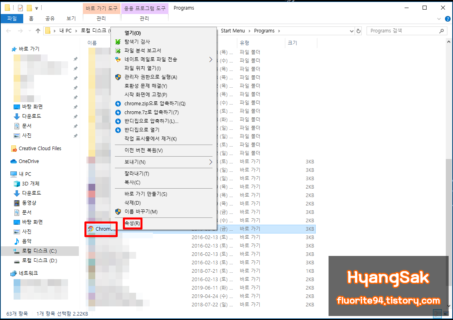
Task: Click the new folder quick access icon
Action: [29, 8]
